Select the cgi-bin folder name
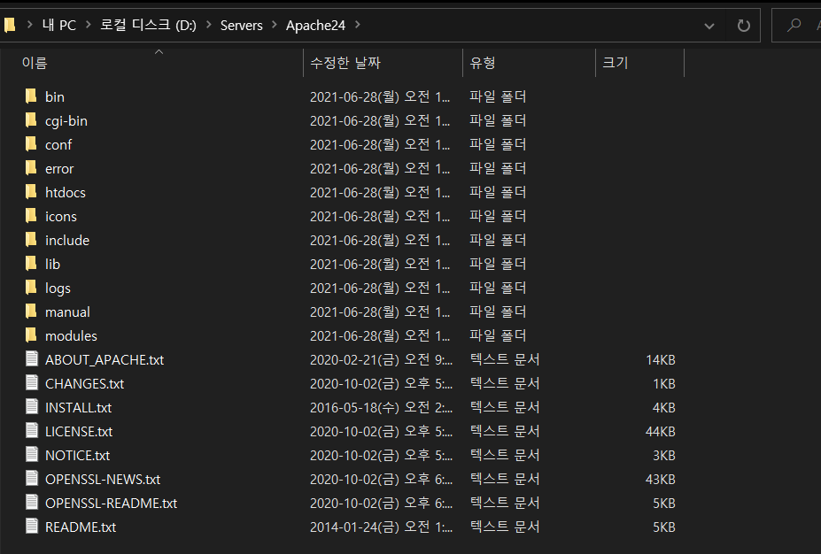 66,120
